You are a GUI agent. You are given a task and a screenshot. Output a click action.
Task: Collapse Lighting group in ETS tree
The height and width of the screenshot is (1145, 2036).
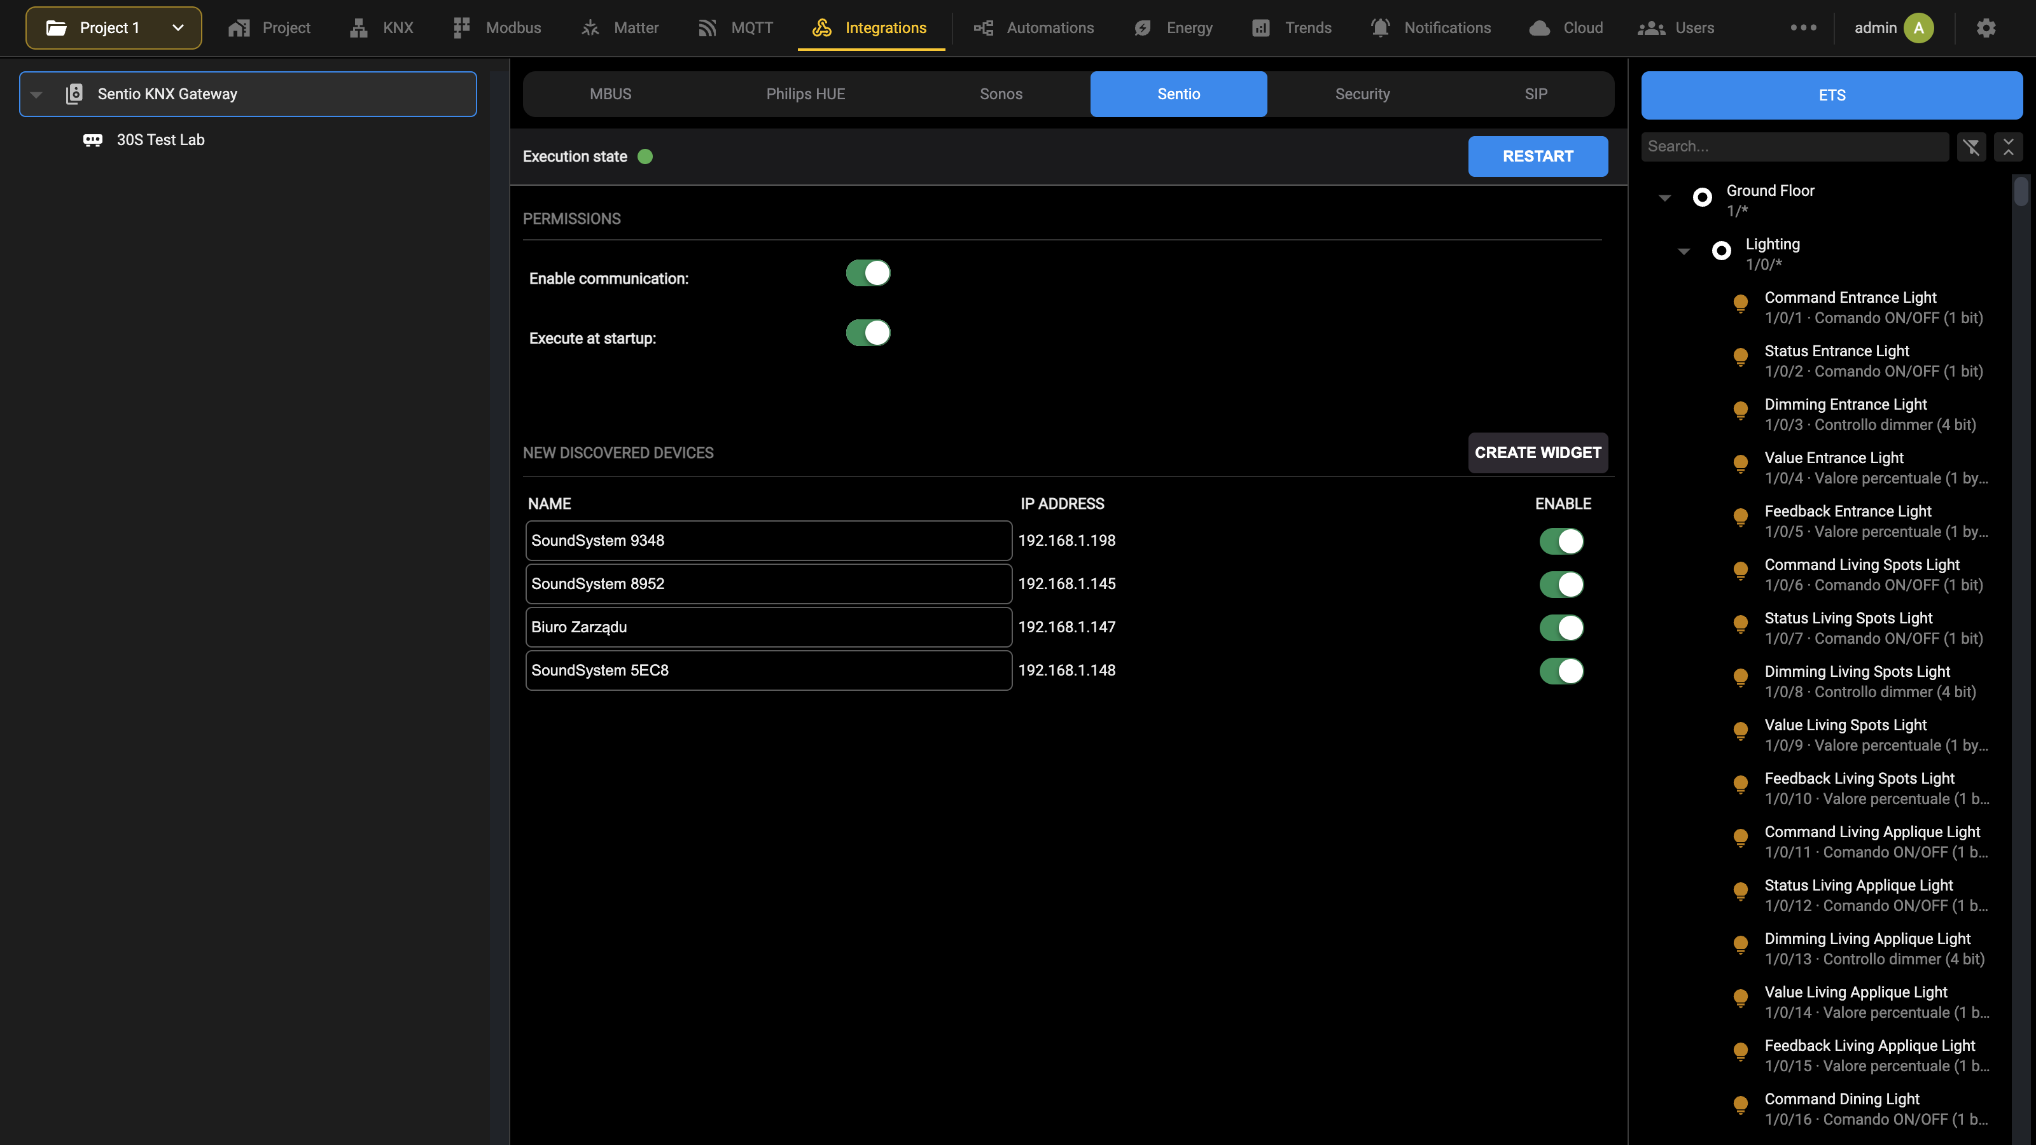click(1684, 251)
